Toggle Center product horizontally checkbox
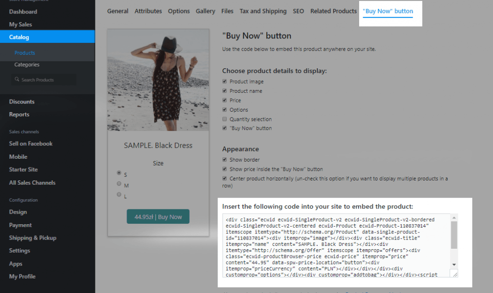The image size is (493, 293). coord(224,178)
